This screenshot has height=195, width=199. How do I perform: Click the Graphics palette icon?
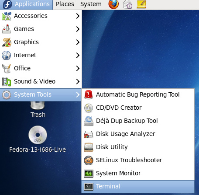pyautogui.click(x=7, y=42)
